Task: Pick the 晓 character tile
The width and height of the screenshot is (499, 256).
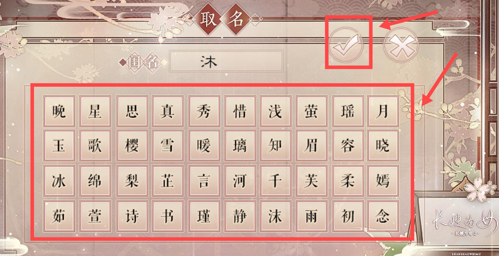Action: pos(383,145)
